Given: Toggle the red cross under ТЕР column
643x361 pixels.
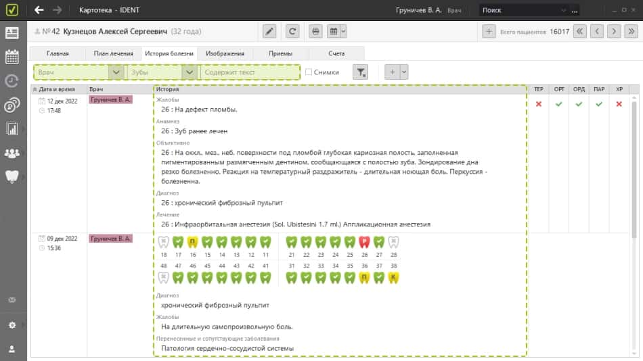Looking at the screenshot, I should coord(539,104).
